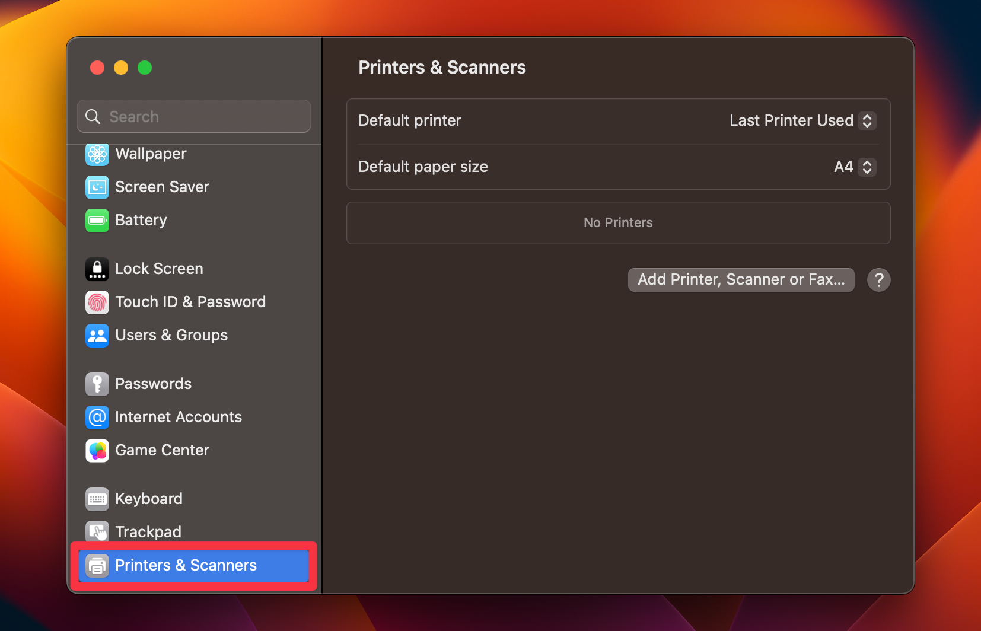Open the Default printer dropdown
The height and width of the screenshot is (631, 981).
[802, 120]
